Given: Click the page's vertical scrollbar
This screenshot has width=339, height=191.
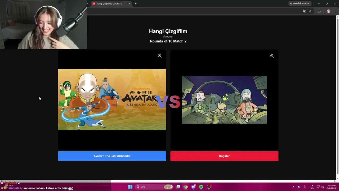Looking at the screenshot, I should (x=337, y=97).
